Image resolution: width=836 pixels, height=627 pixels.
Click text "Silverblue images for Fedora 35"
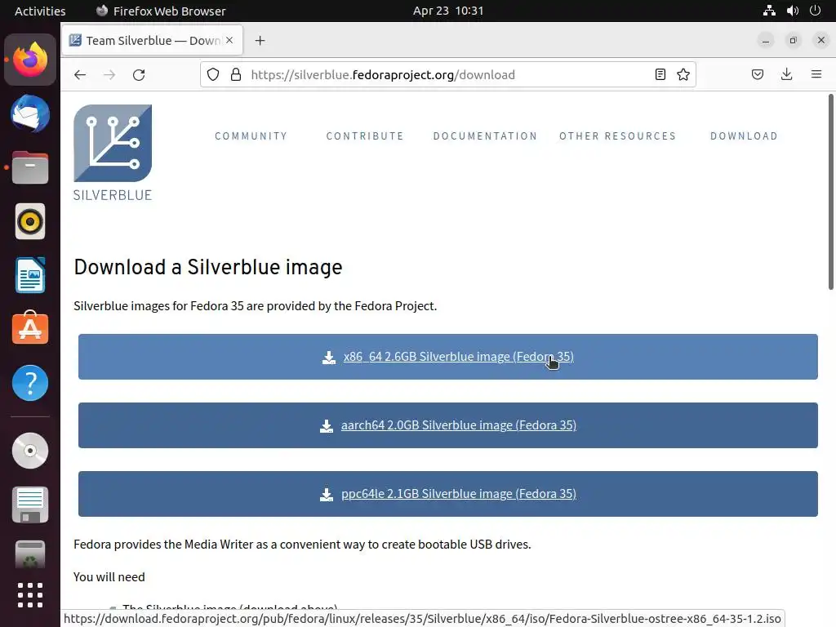(158, 306)
